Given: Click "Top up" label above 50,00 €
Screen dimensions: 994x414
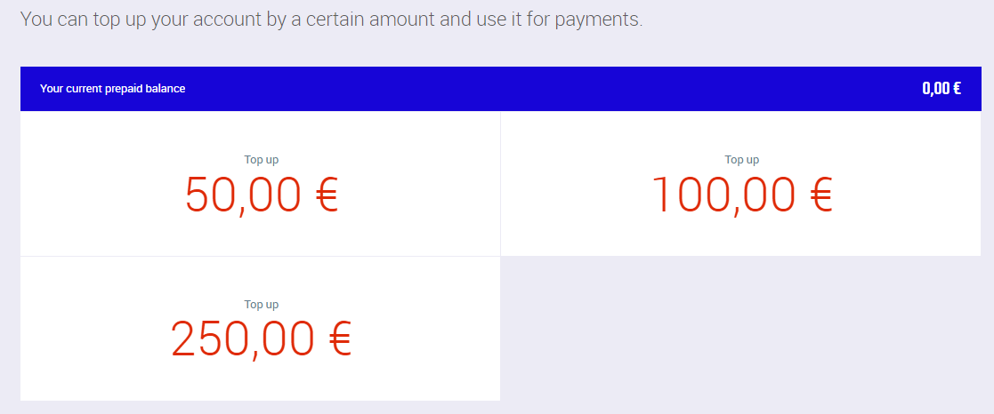Looking at the screenshot, I should click(x=262, y=160).
